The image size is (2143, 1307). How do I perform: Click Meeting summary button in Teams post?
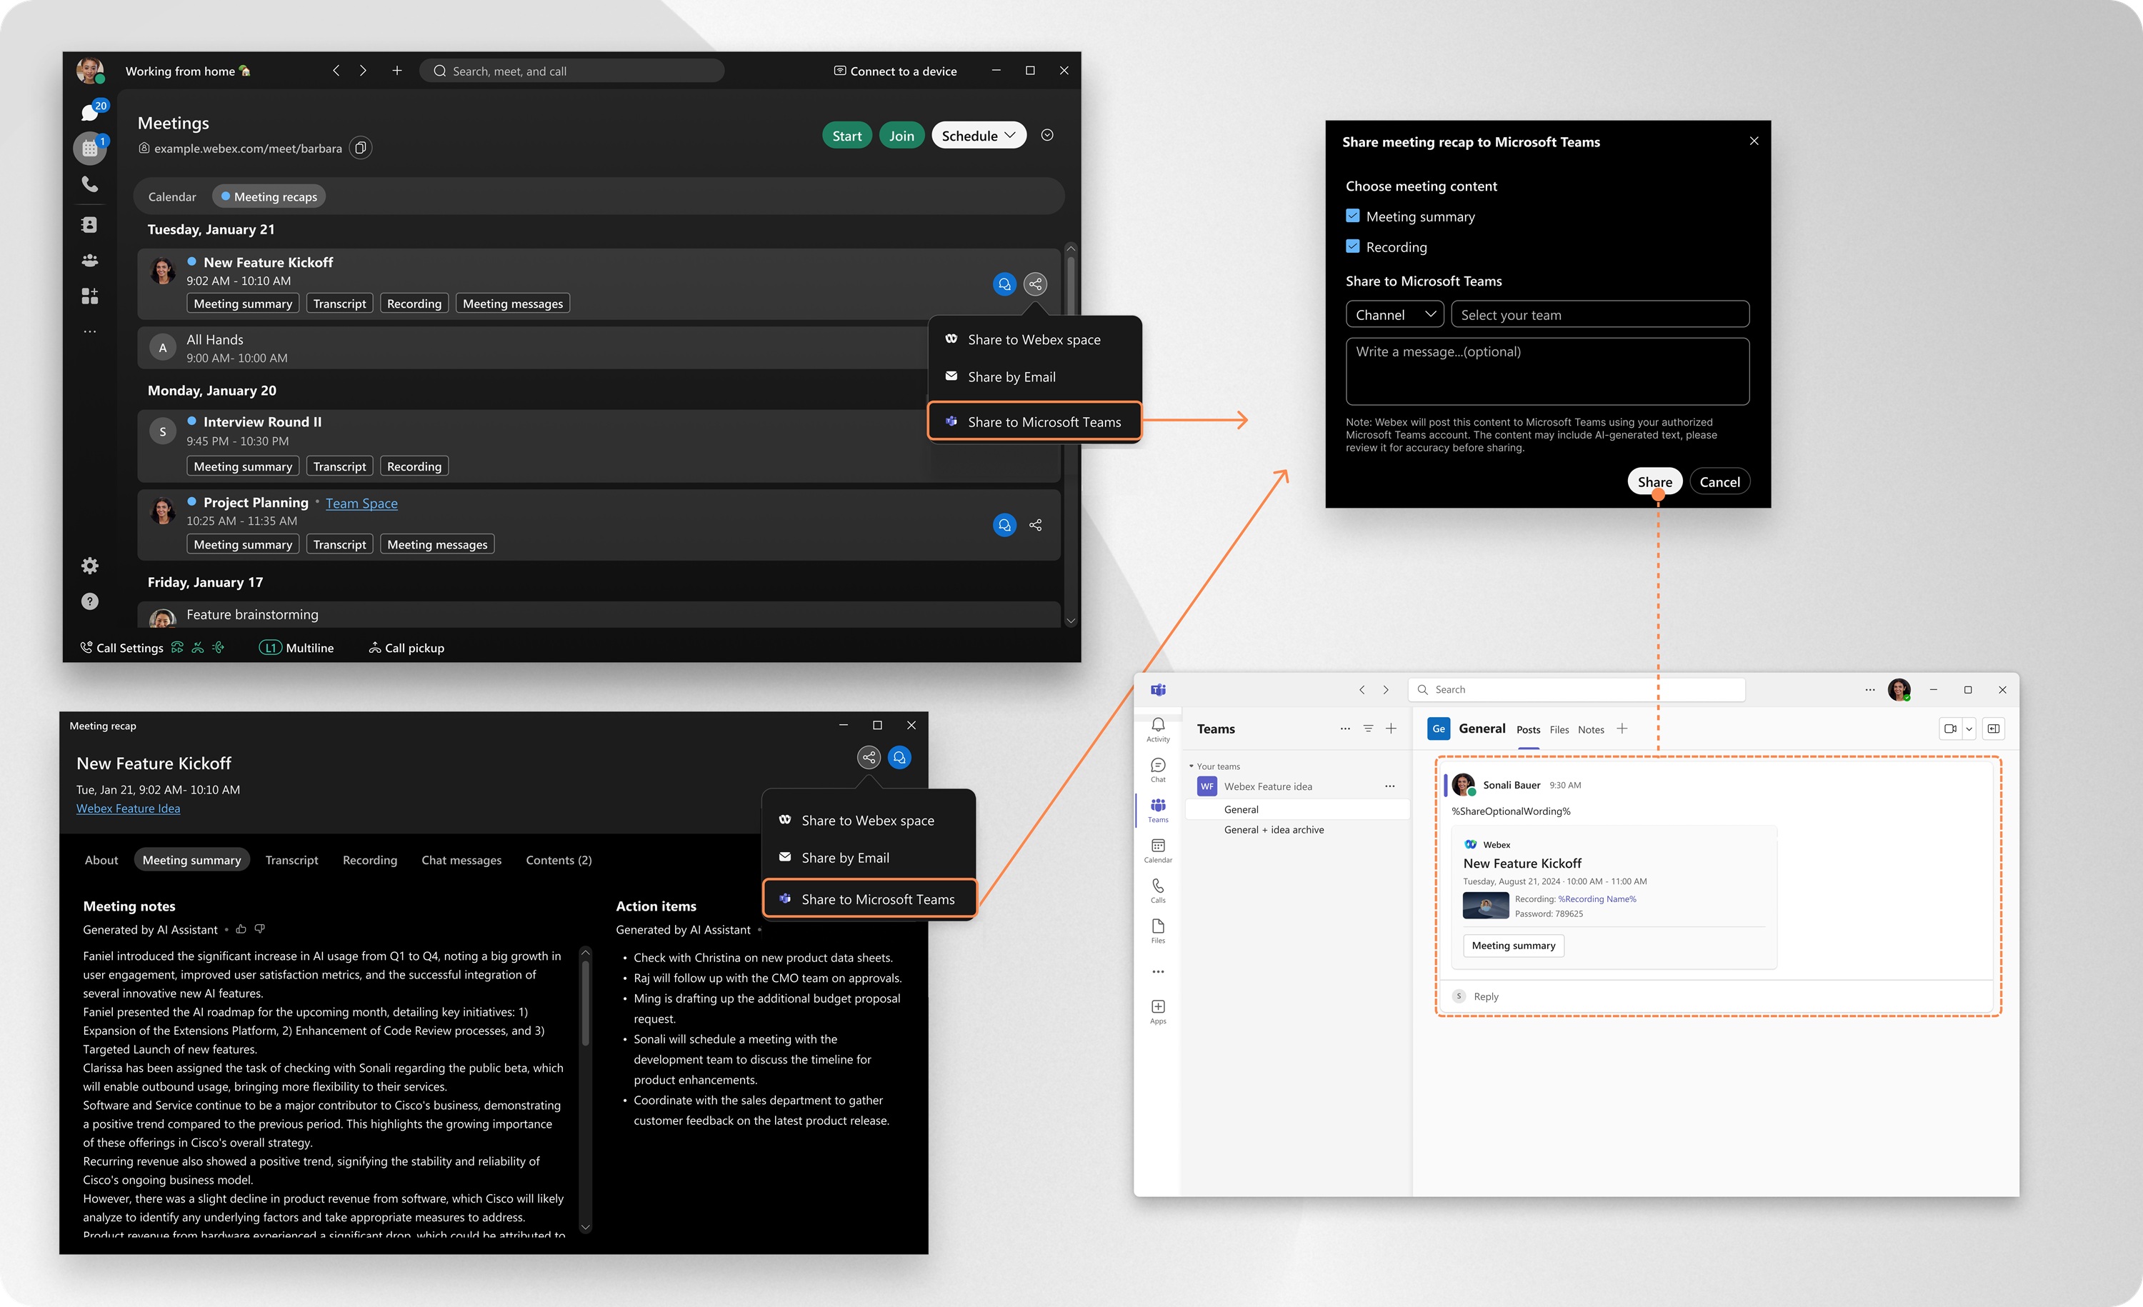(x=1514, y=945)
